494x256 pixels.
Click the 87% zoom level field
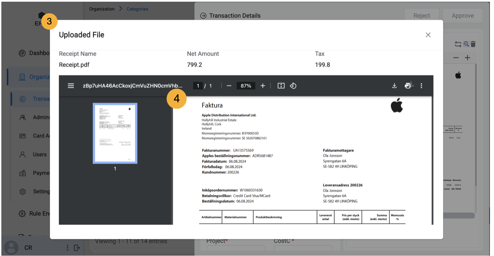pyautogui.click(x=246, y=86)
